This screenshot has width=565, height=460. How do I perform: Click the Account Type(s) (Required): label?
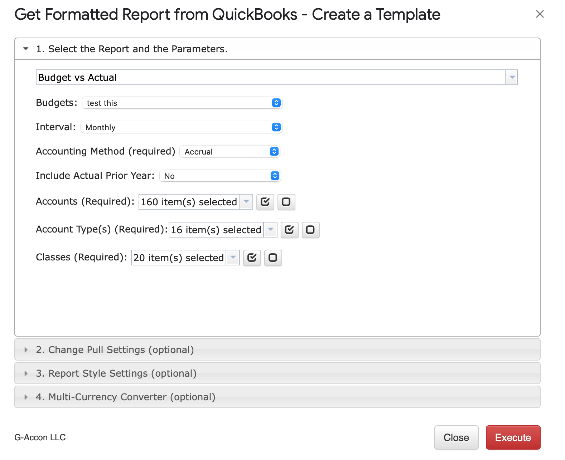102,229
